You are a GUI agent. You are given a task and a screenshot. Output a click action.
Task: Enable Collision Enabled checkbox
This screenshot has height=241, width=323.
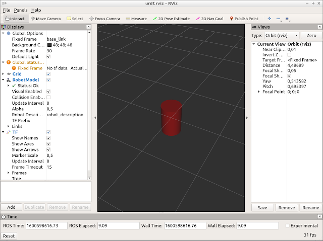[x=48, y=97]
